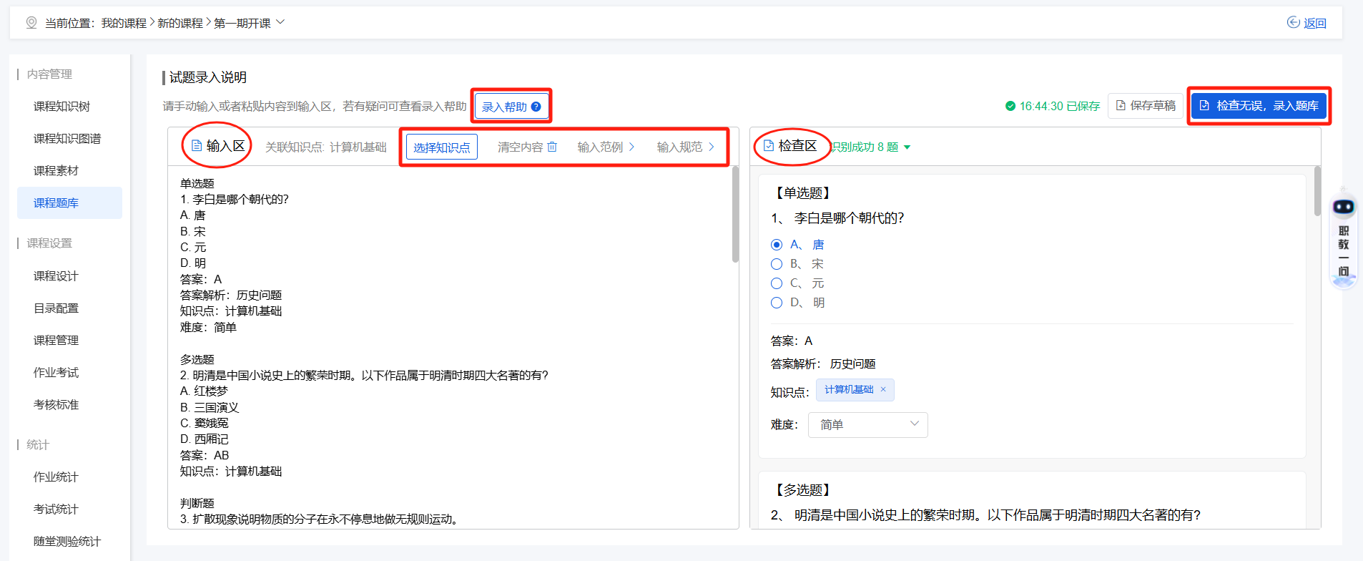Click the 检查区 document icon

coord(769,146)
